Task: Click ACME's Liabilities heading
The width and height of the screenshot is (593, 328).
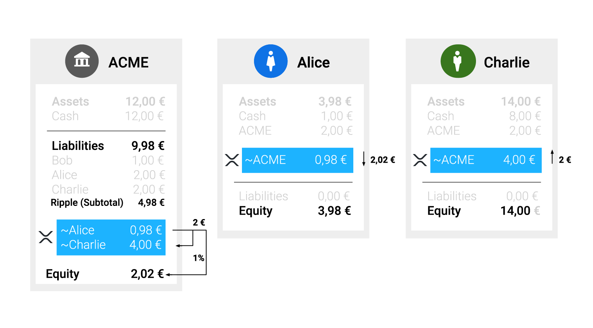Action: pos(78,146)
